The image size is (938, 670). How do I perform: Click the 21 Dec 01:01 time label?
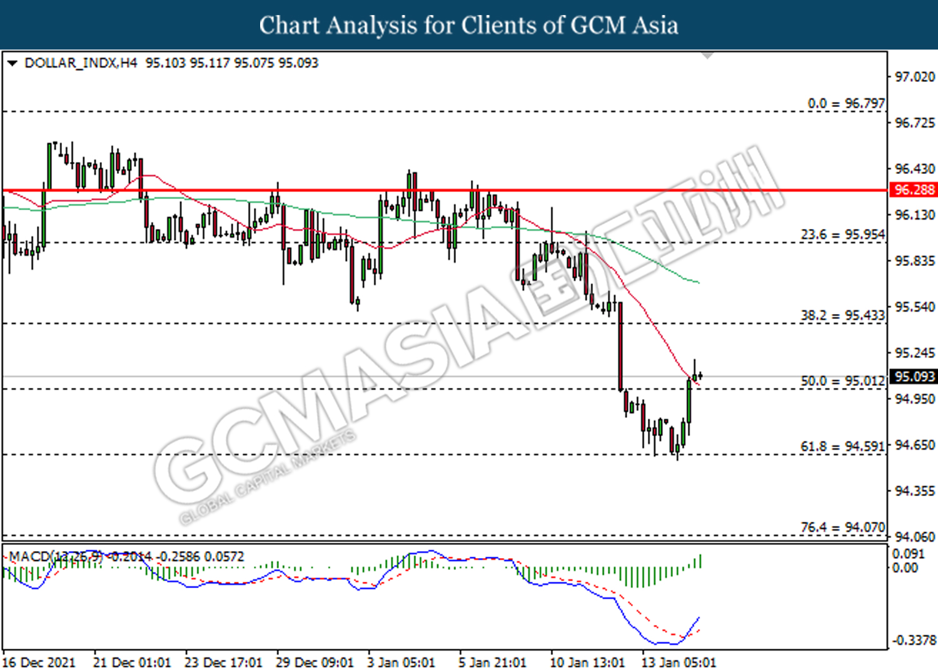(x=131, y=662)
